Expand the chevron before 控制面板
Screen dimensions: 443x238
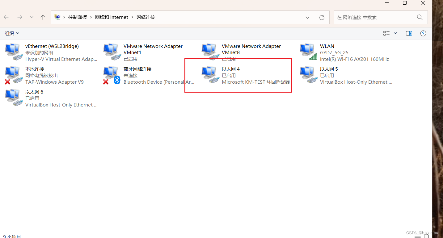point(65,17)
